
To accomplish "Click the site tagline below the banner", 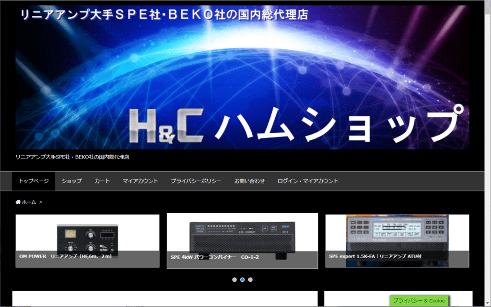I will tap(72, 157).
